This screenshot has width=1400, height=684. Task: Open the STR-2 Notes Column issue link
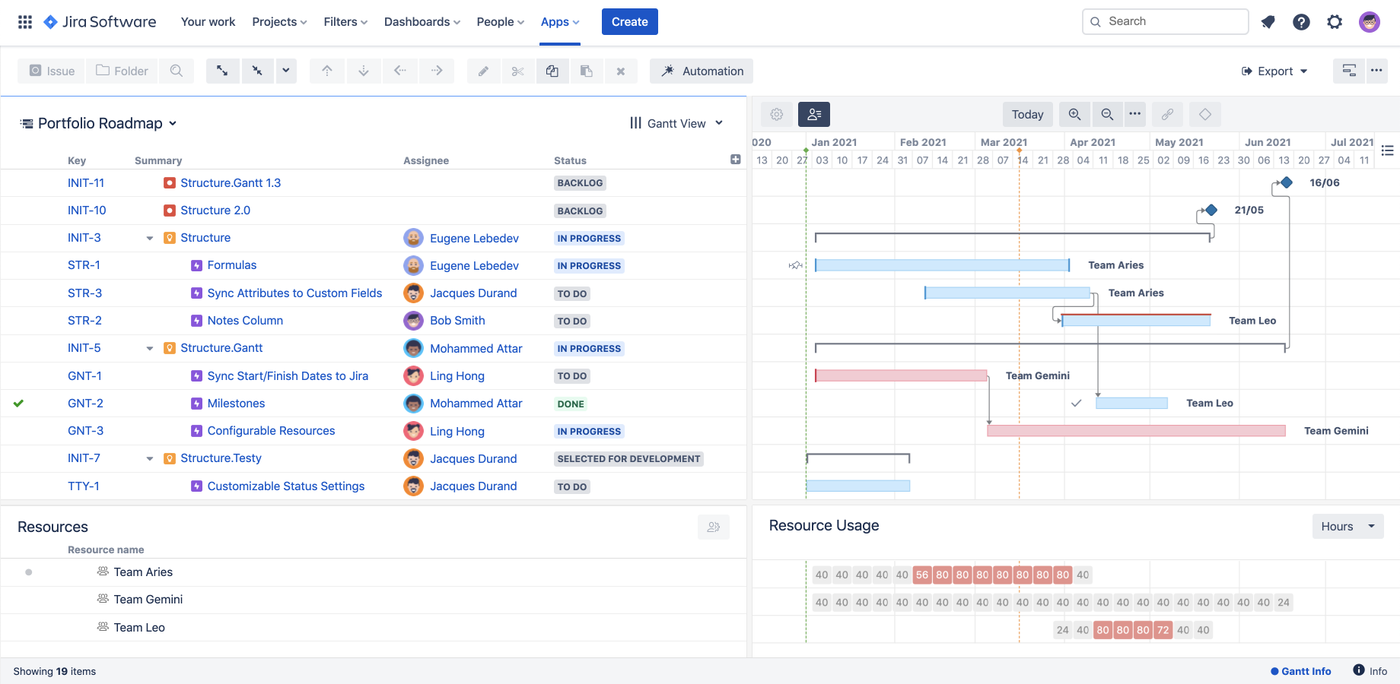(x=245, y=320)
